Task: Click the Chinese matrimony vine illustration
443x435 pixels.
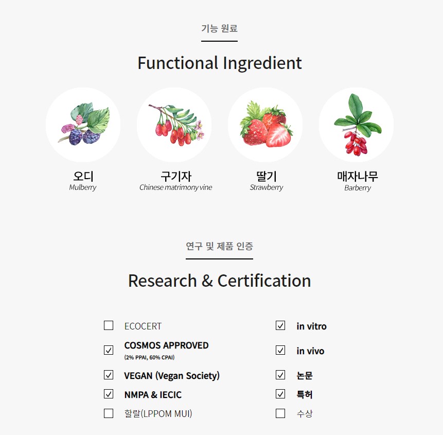Action: coord(174,125)
